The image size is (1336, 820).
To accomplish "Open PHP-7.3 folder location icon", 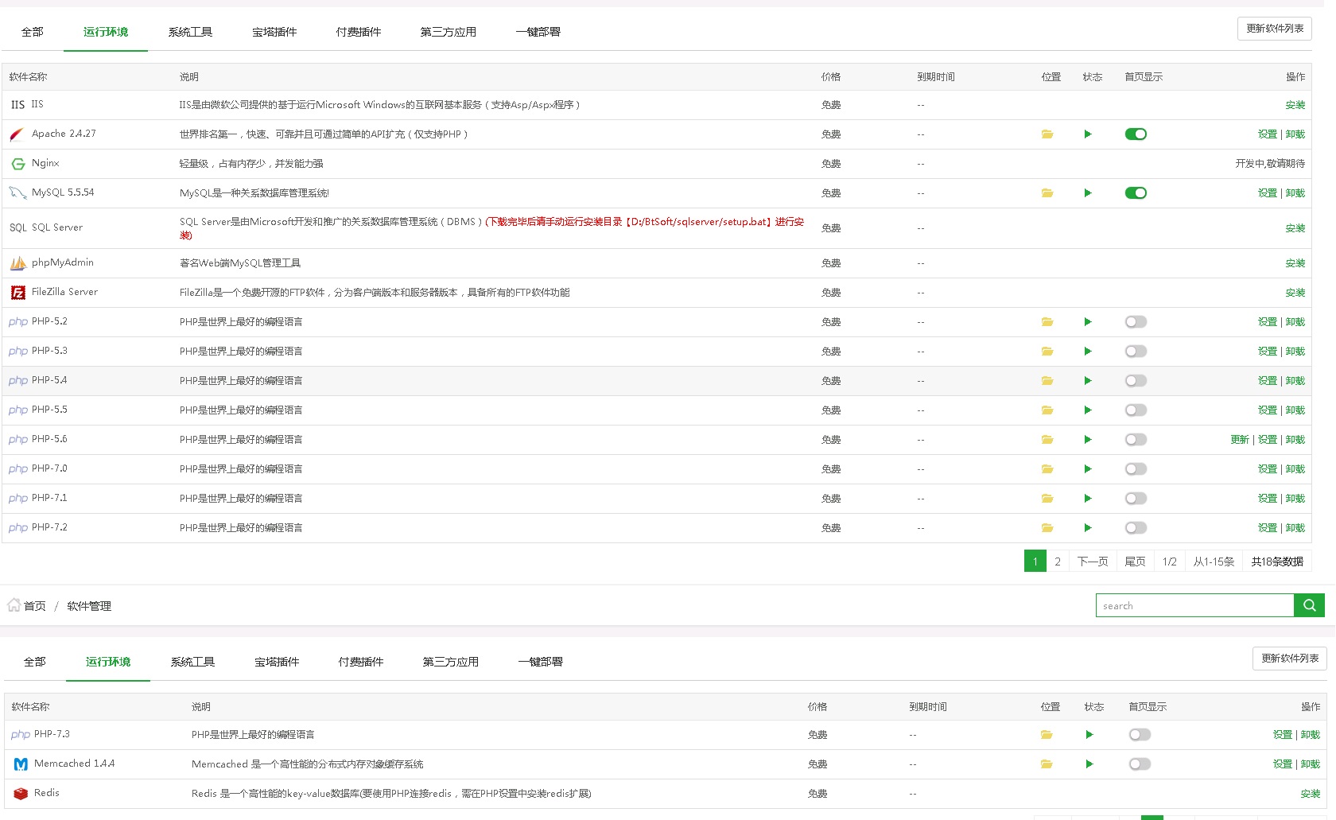I will coord(1047,735).
